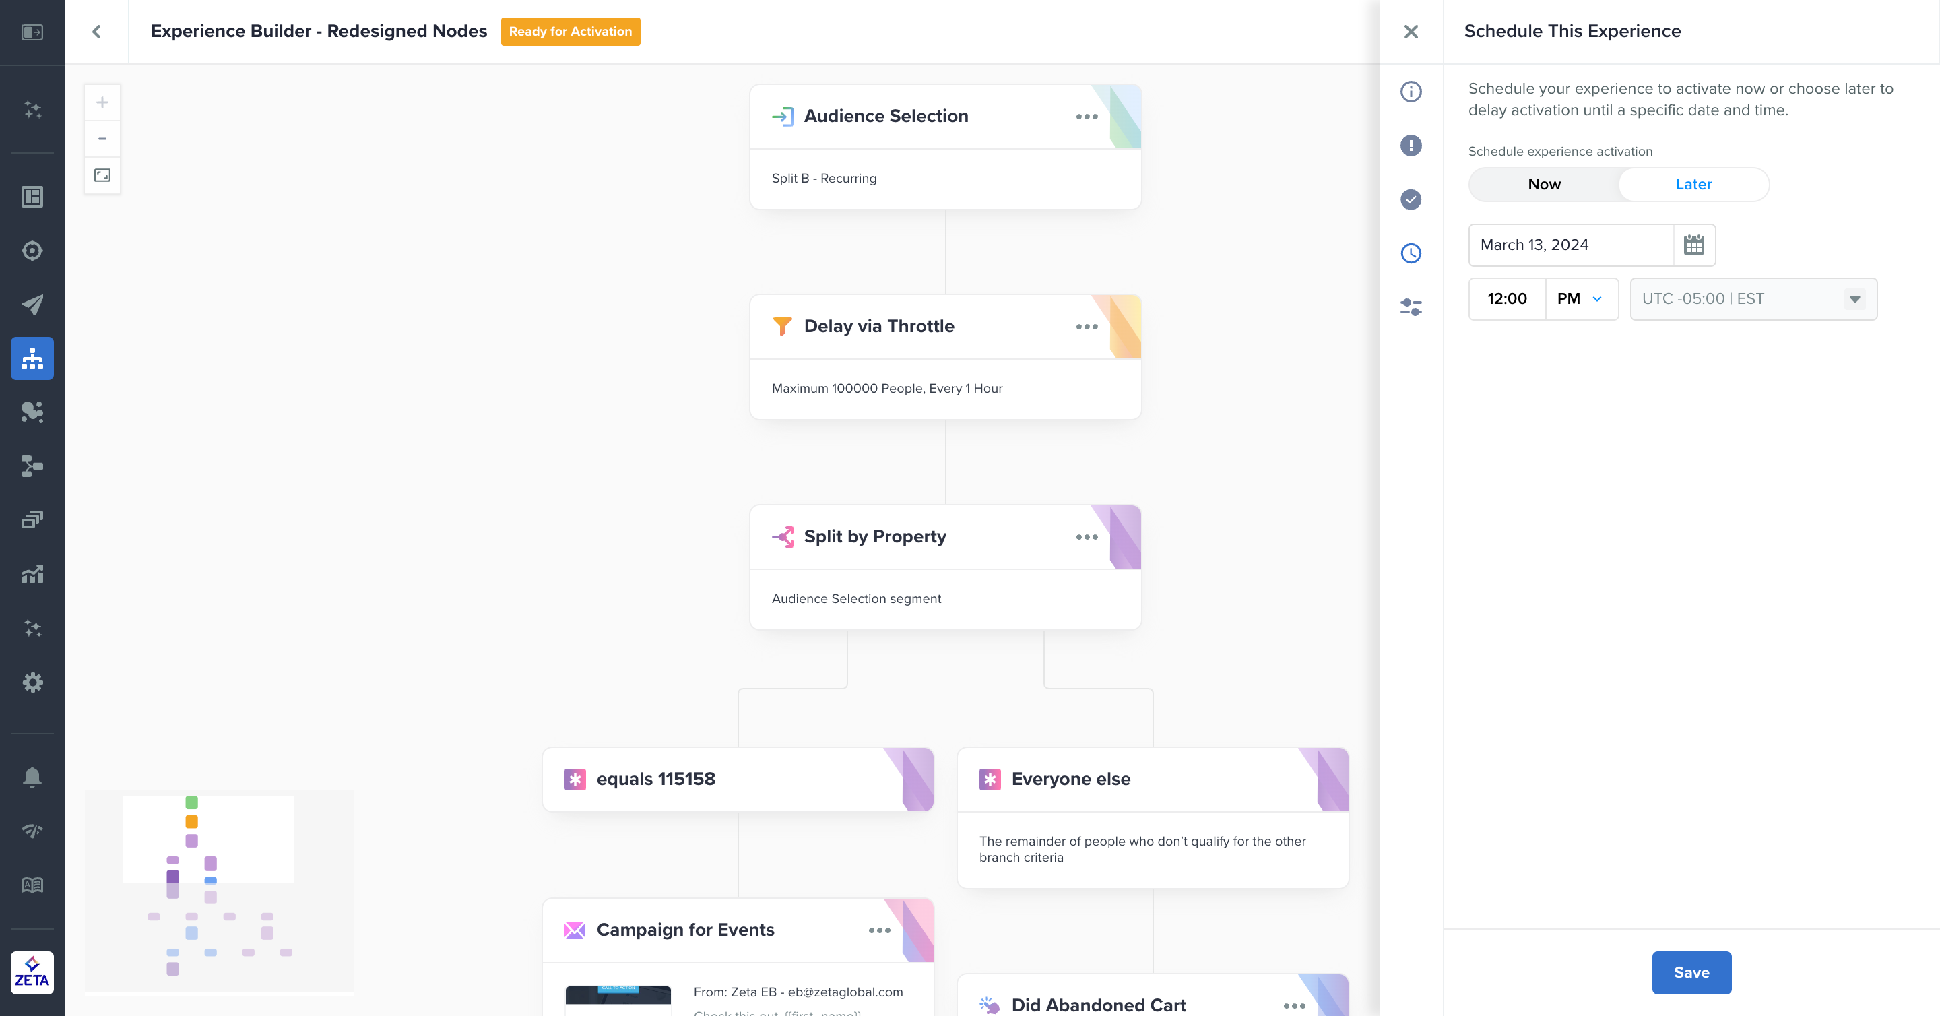
Task: Click the 12:00 time input field
Action: click(x=1507, y=299)
